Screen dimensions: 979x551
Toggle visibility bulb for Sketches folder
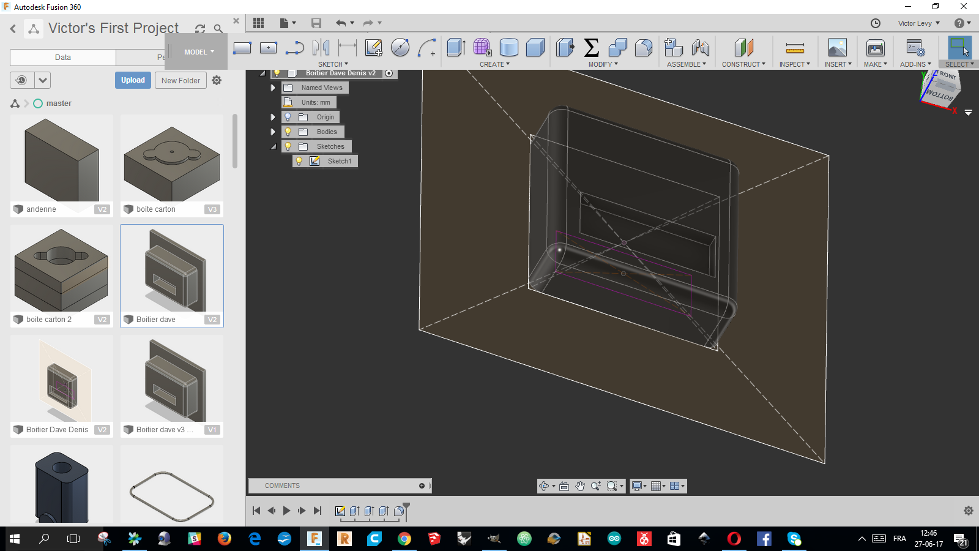288,146
